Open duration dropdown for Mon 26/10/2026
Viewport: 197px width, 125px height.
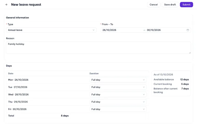[118, 80]
